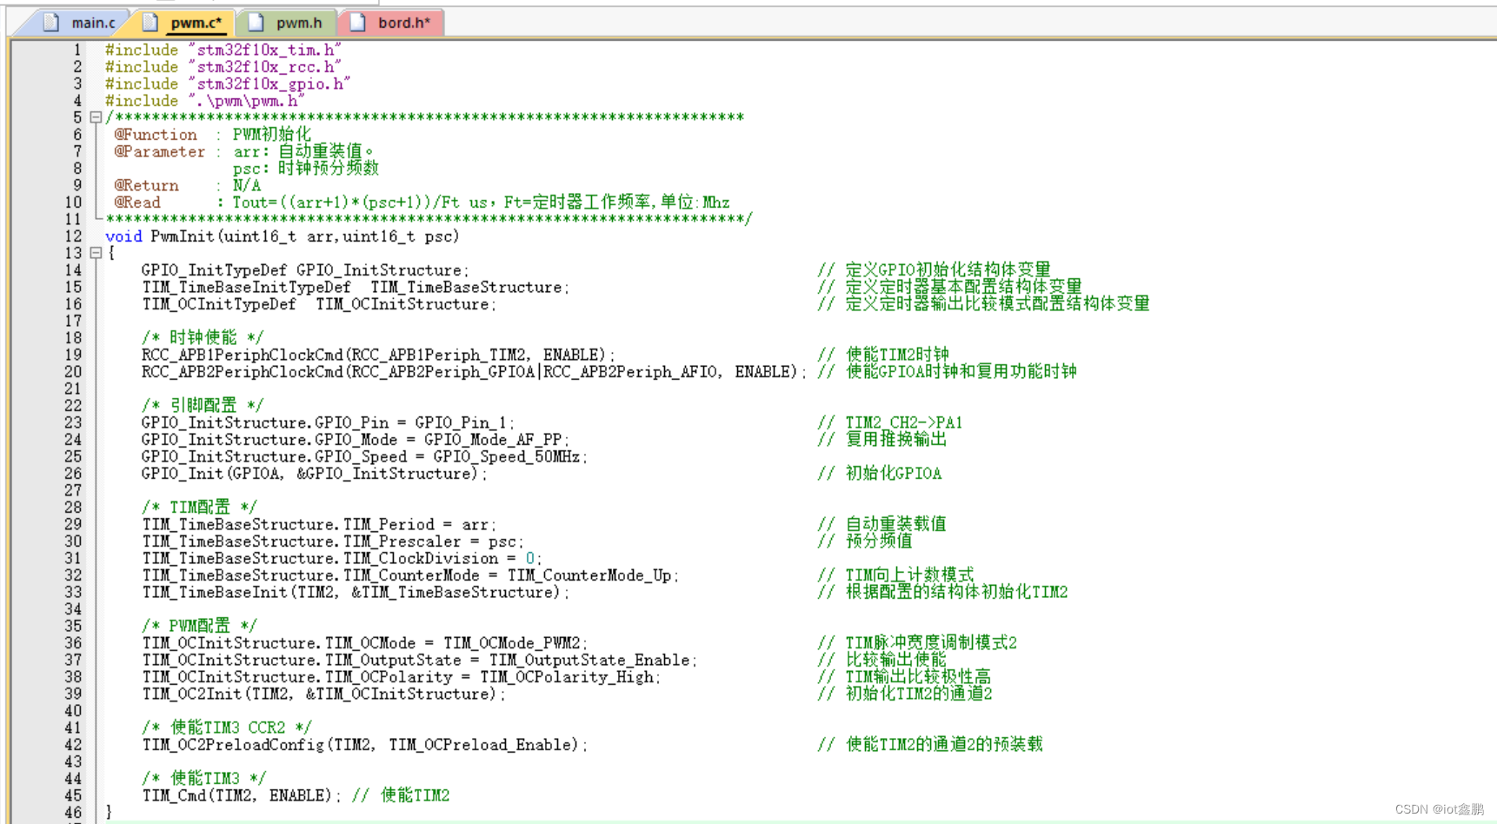Click '#include "stm32f10x_rcc.h"' on line 2

click(223, 67)
